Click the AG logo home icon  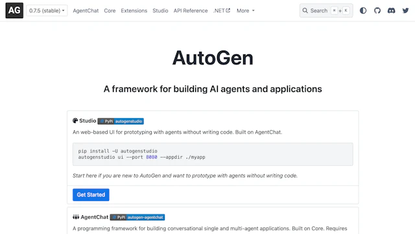[14, 10]
